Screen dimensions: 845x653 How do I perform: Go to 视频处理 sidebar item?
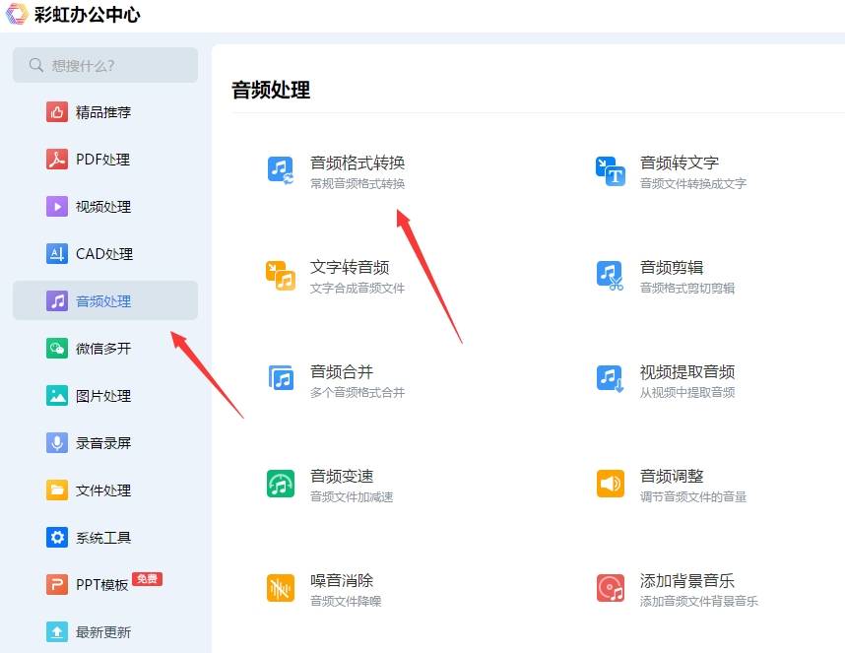(103, 207)
